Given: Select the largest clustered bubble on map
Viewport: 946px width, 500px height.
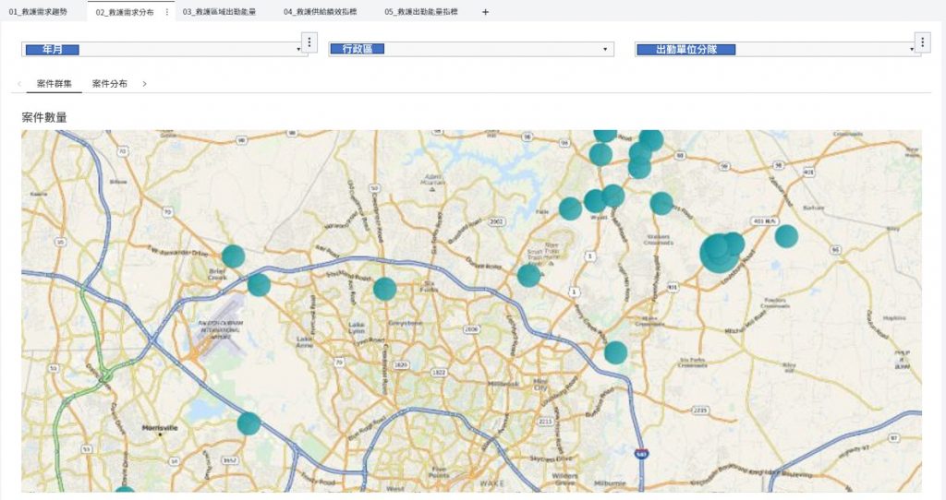Looking at the screenshot, I should pyautogui.click(x=719, y=254).
